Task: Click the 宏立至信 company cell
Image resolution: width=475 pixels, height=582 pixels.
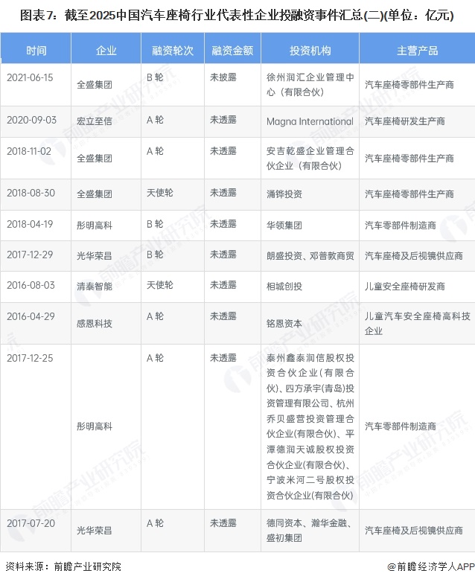Action: (x=95, y=121)
